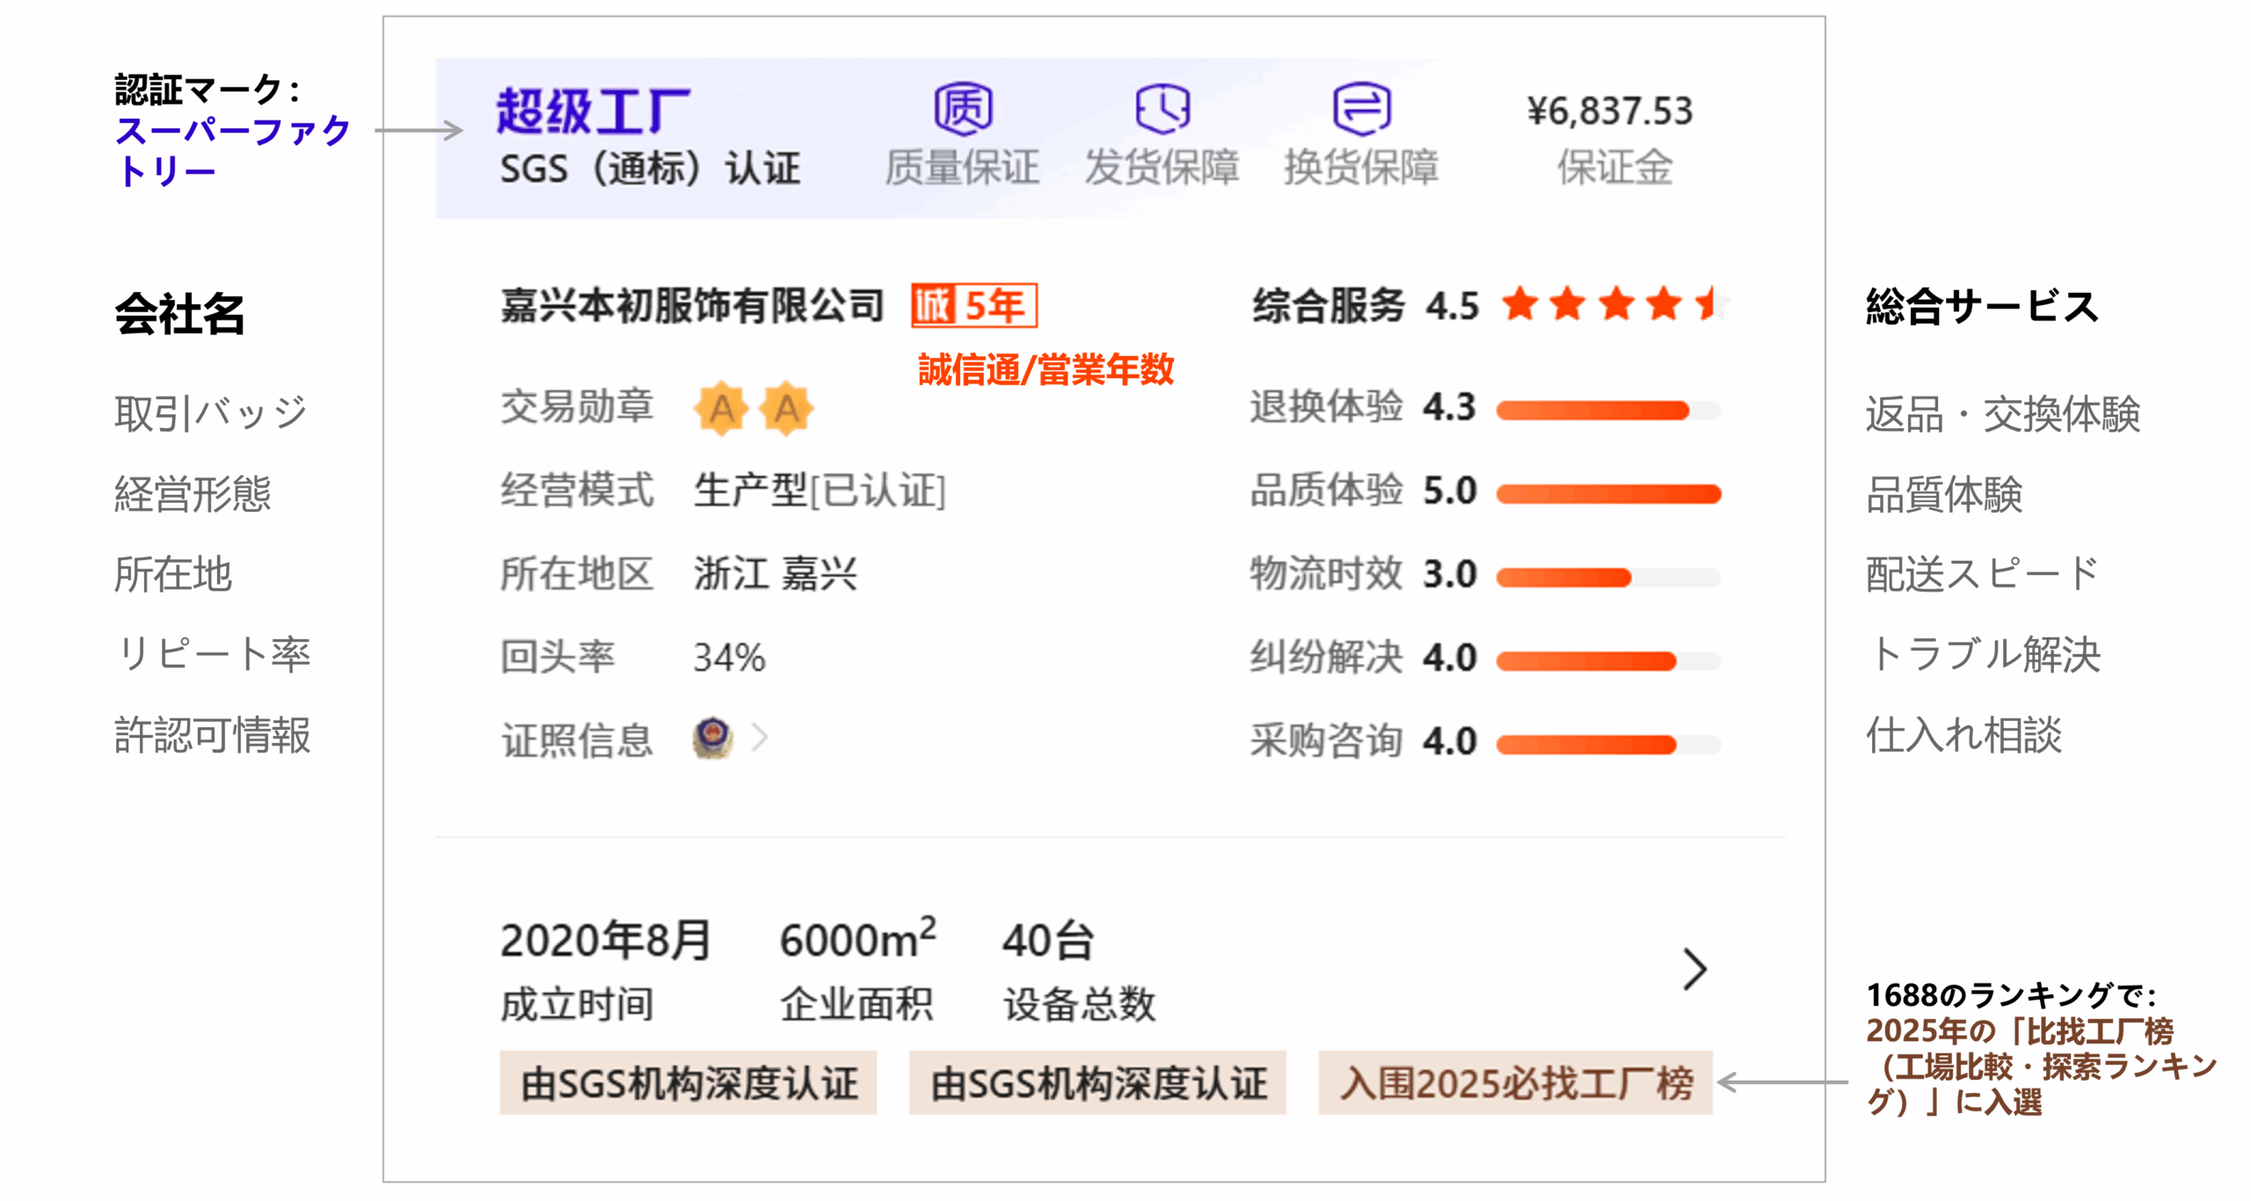Click the 证照信息 license emblem icon

[712, 738]
